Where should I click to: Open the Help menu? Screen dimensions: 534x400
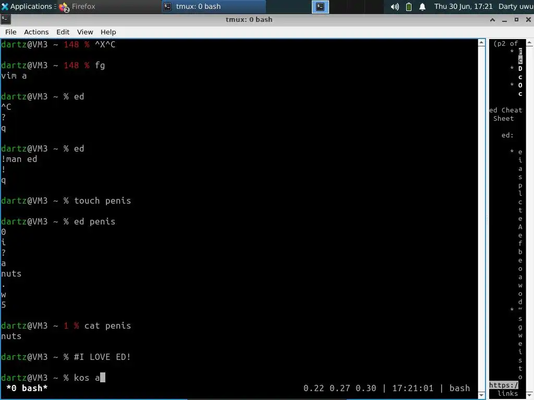click(108, 32)
